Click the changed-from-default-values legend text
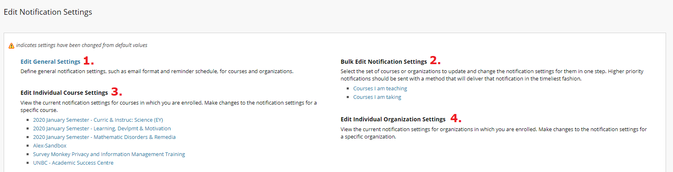 (82, 45)
